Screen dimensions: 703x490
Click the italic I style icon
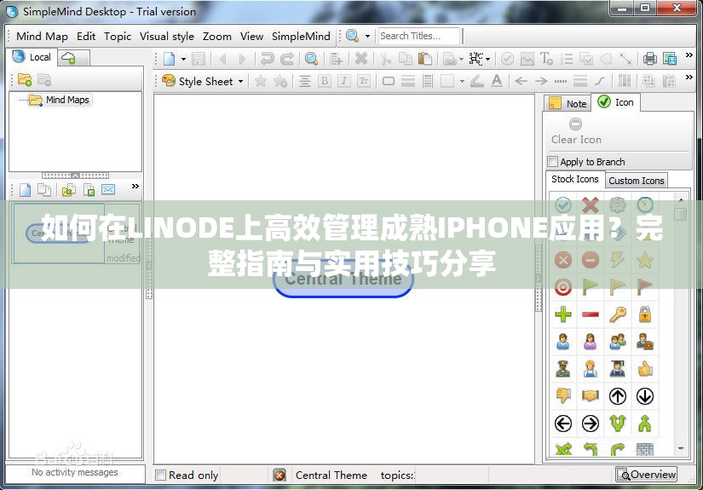point(344,81)
